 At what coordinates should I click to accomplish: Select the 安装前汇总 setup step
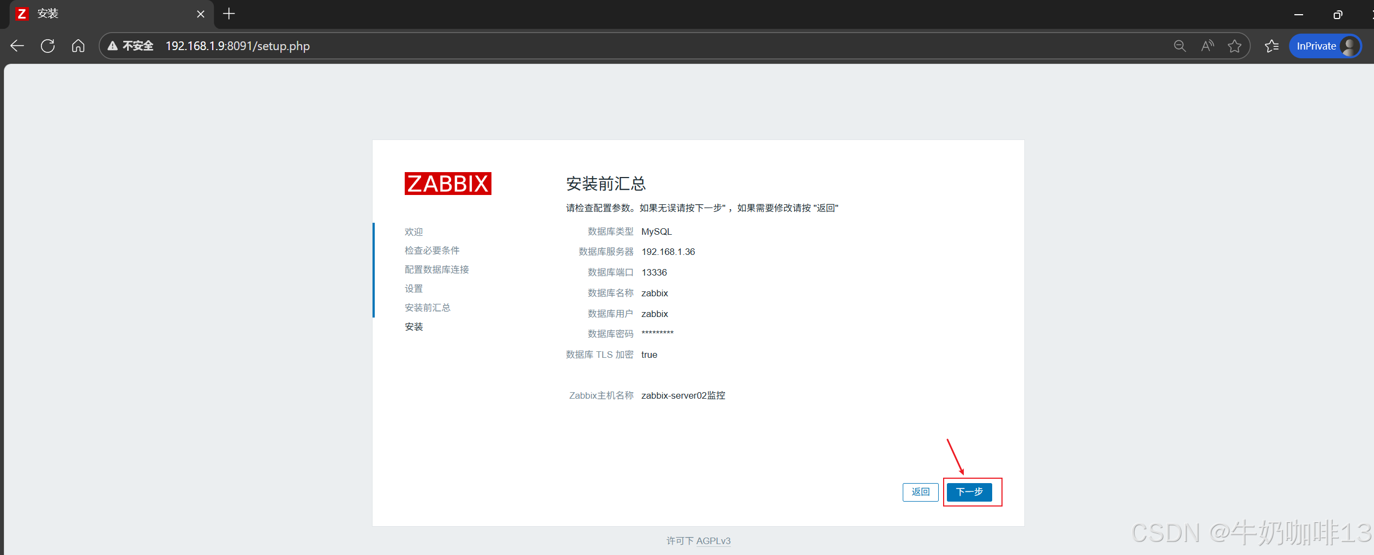[428, 308]
